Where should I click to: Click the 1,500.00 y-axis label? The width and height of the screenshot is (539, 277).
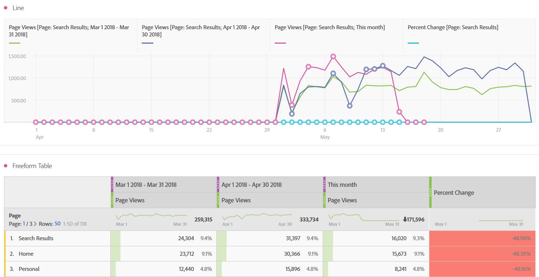17,56
